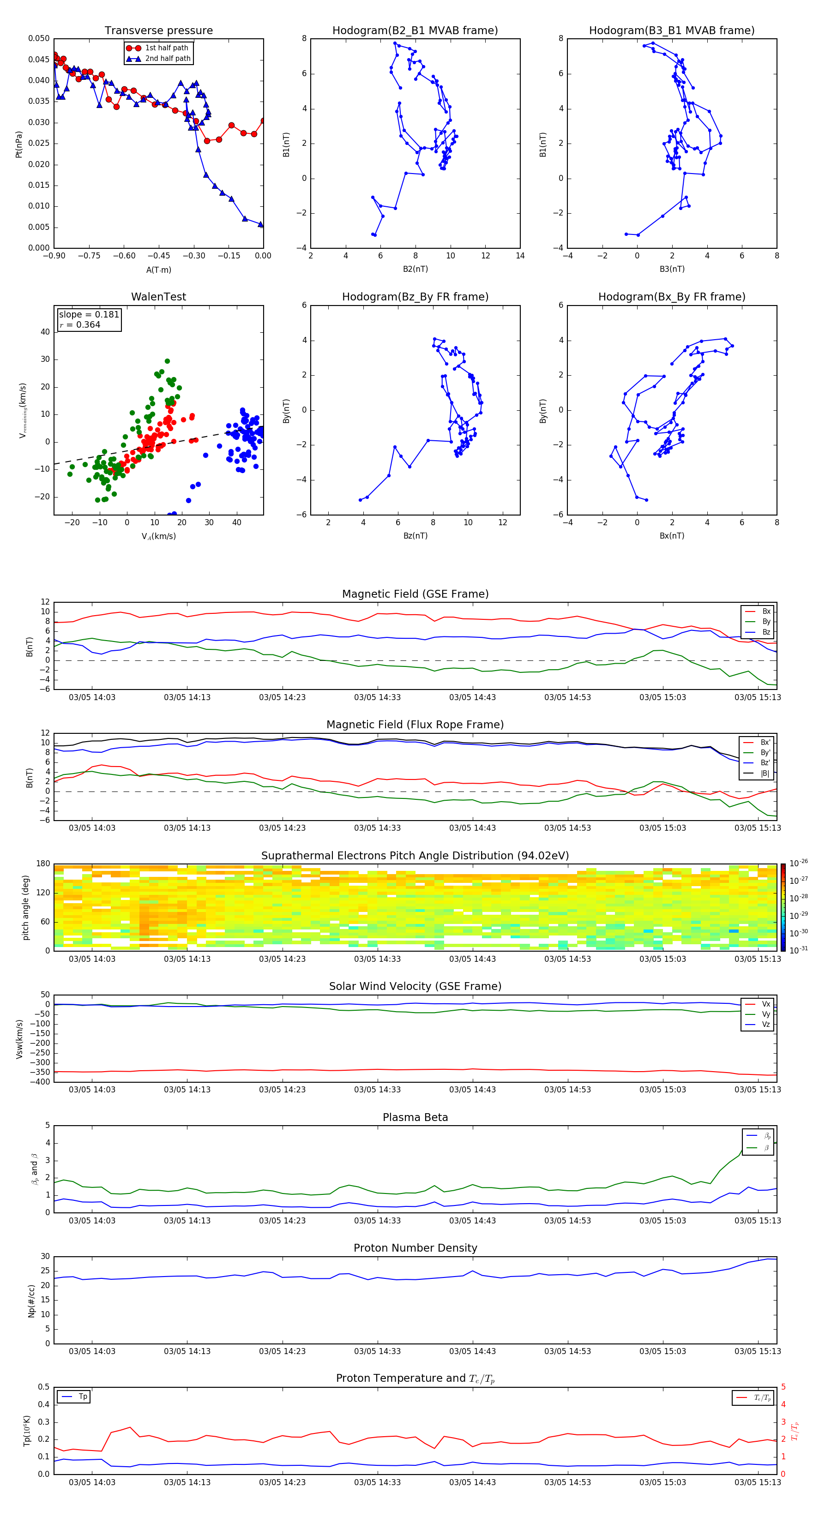Click the '10^-26' colorbar tick label
Image resolution: width=831 pixels, height=1523 pixels.
[799, 863]
